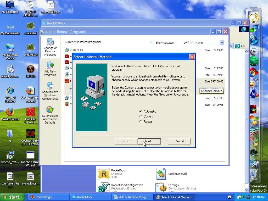Open Internet Explorer desktop icon
Screen dimensions: 268x201
coord(10,94)
